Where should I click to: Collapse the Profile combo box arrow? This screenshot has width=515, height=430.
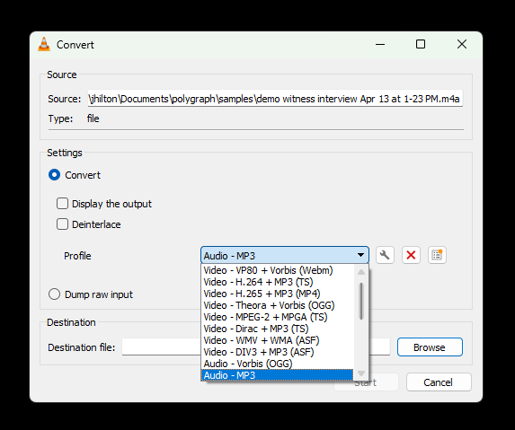pyautogui.click(x=360, y=255)
